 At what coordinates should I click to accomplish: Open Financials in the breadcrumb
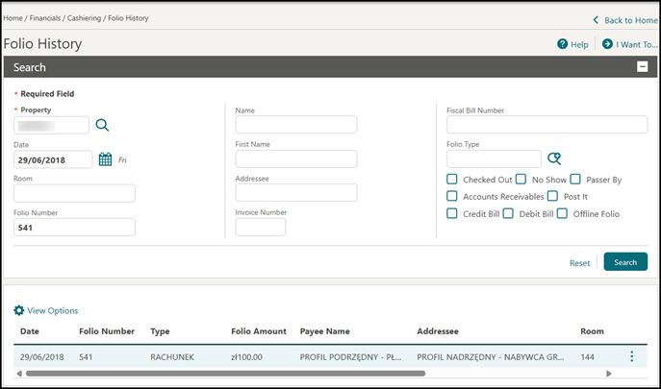[x=45, y=18]
